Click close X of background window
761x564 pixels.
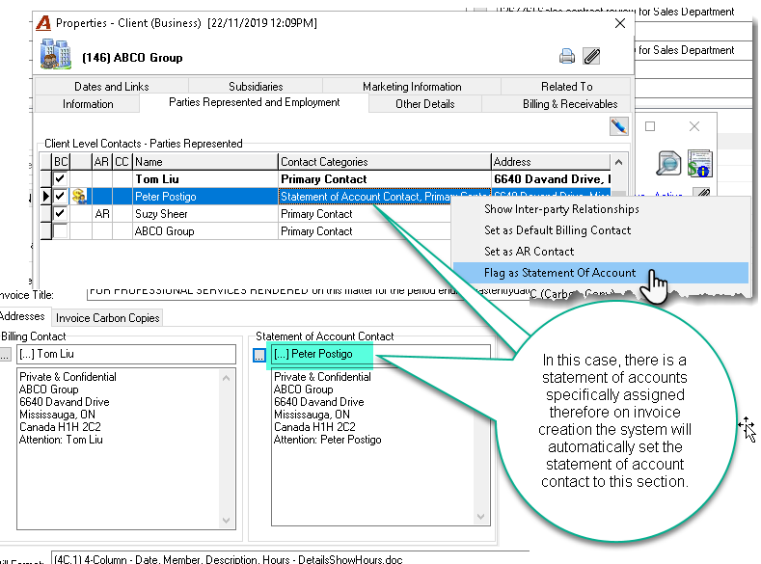point(694,126)
